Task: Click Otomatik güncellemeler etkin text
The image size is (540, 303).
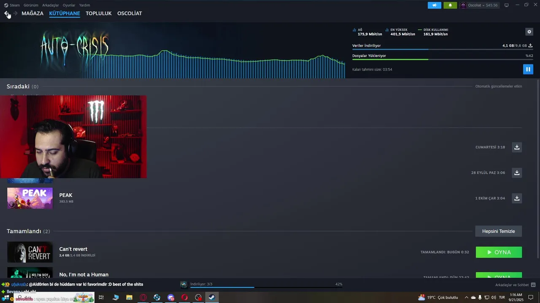Action: [499, 86]
